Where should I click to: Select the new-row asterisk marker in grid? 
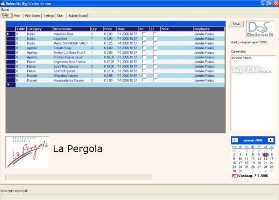click(x=11, y=85)
